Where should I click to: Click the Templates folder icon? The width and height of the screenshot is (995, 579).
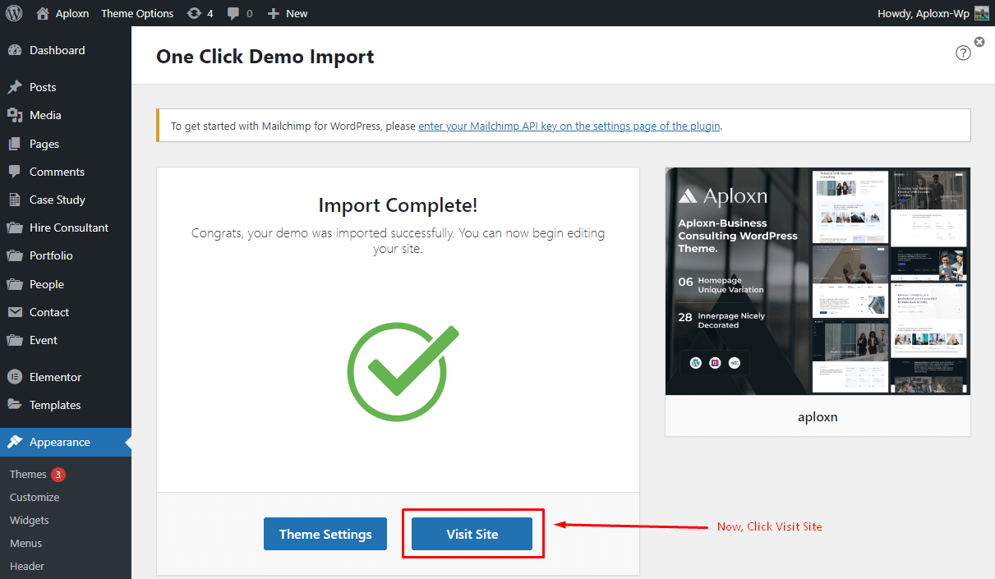[15, 405]
